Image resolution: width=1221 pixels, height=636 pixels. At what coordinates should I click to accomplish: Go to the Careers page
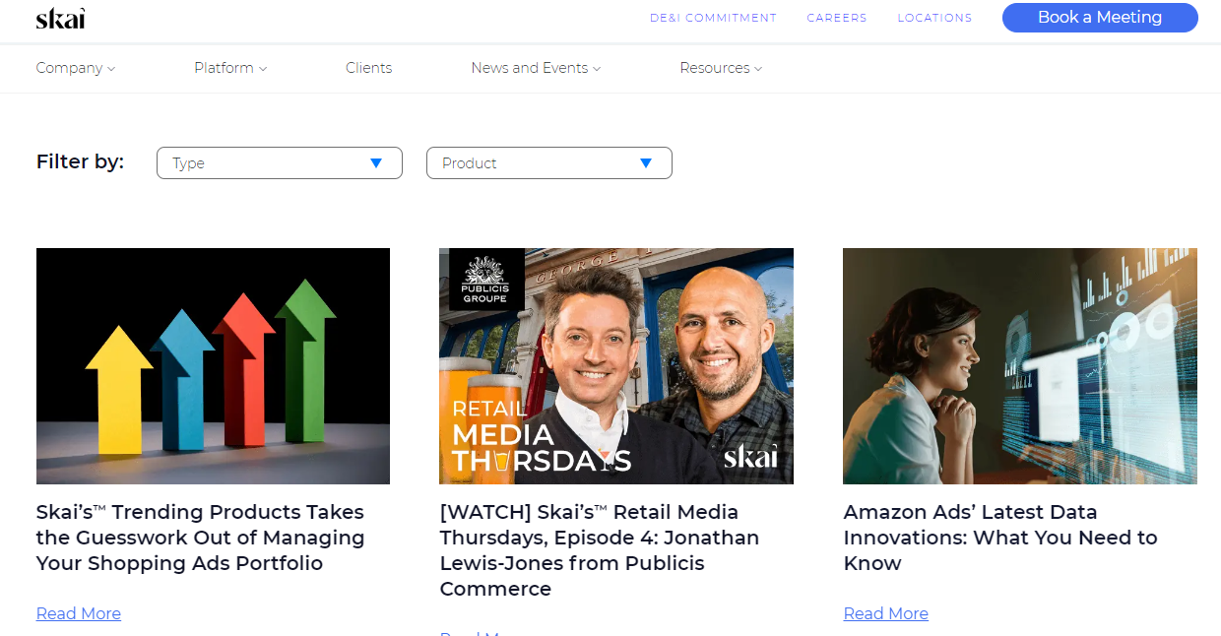[836, 18]
